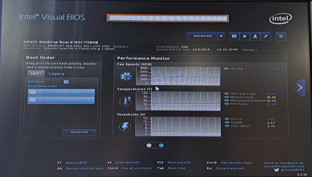
Task: Click the search field at top
Action: [x=168, y=18]
